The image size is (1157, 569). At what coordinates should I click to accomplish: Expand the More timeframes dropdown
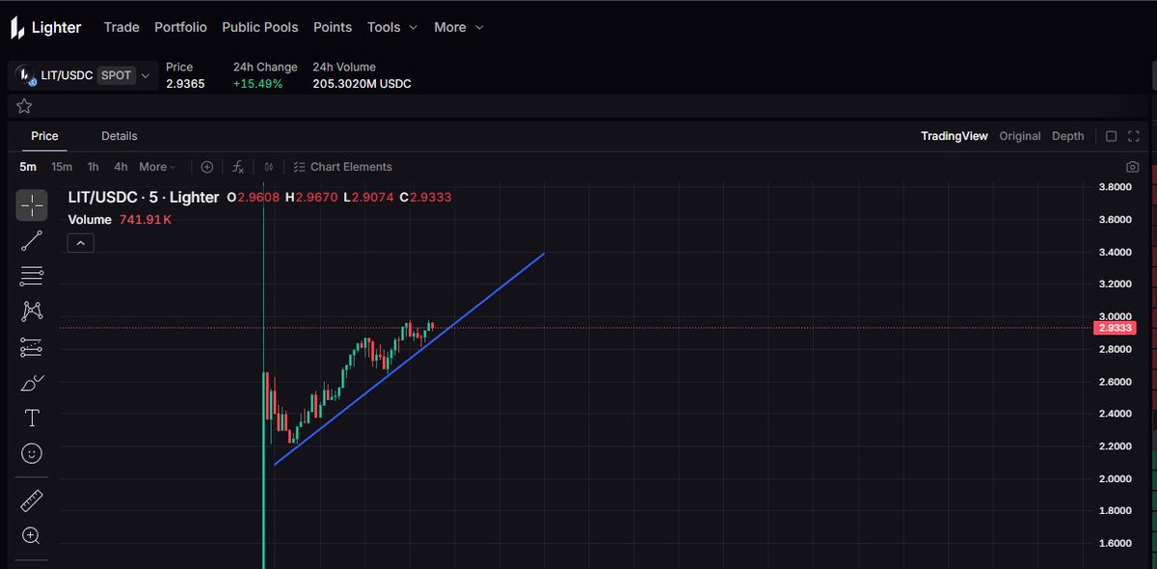coord(157,167)
